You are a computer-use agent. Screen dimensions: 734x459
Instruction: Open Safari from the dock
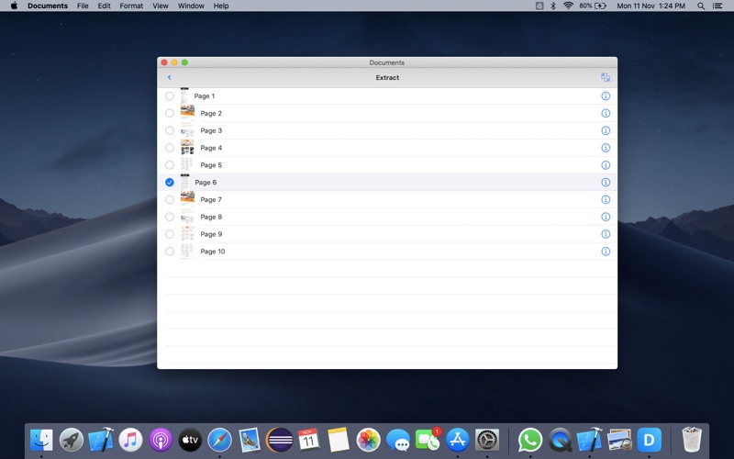[x=219, y=440]
